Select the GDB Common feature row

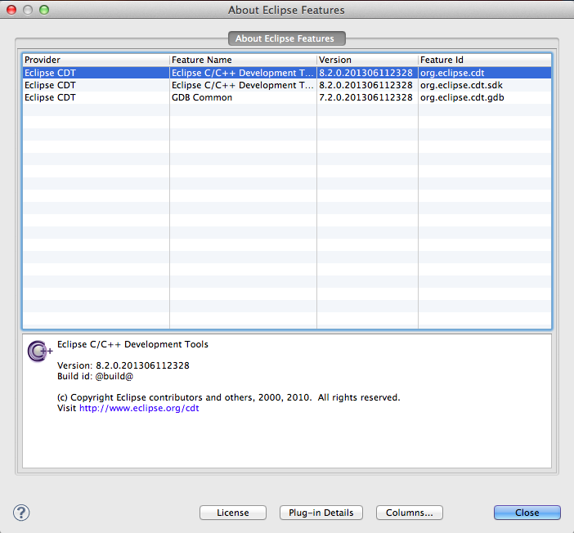[x=202, y=97]
